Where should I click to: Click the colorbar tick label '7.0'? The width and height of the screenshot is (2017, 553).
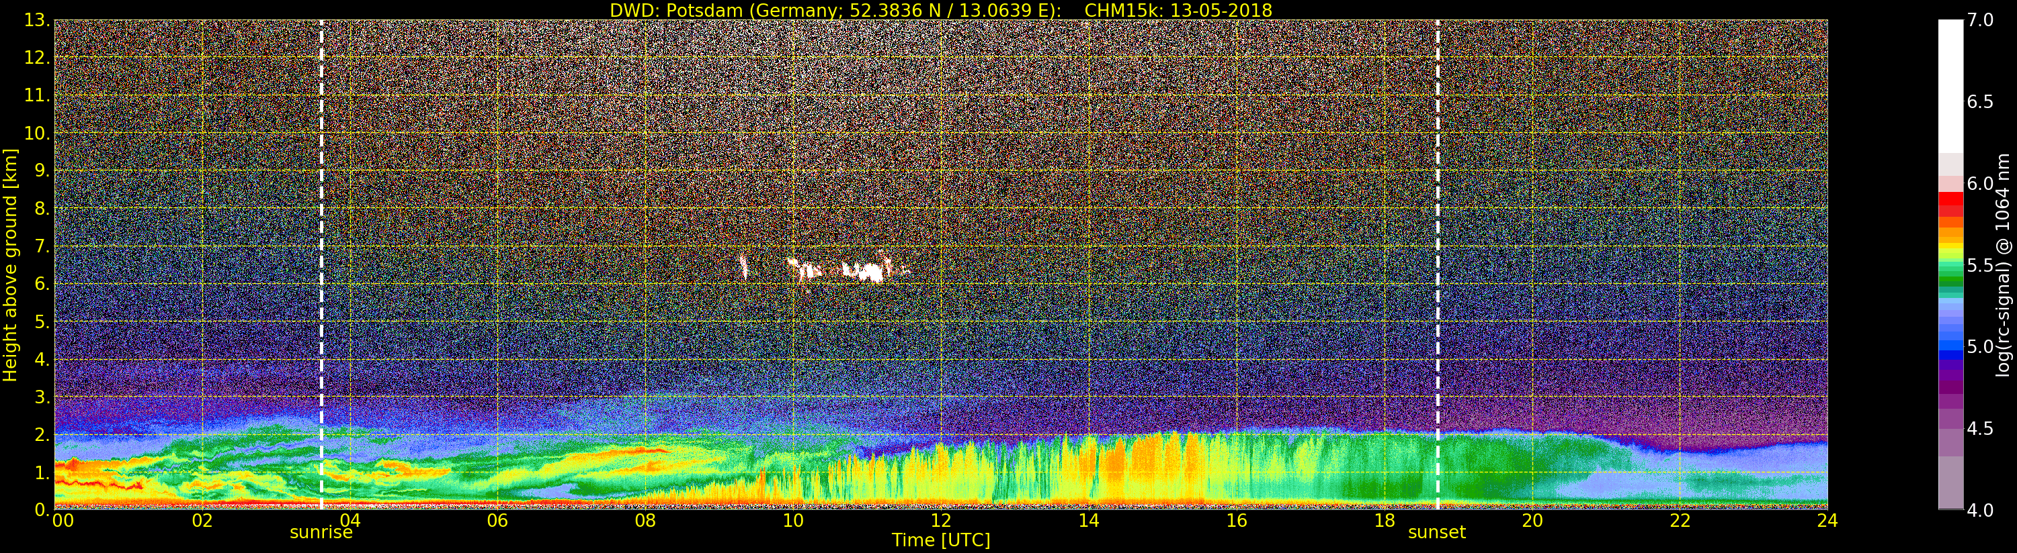pyautogui.click(x=1980, y=20)
